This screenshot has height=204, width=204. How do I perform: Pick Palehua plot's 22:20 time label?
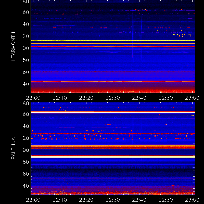point(86,200)
